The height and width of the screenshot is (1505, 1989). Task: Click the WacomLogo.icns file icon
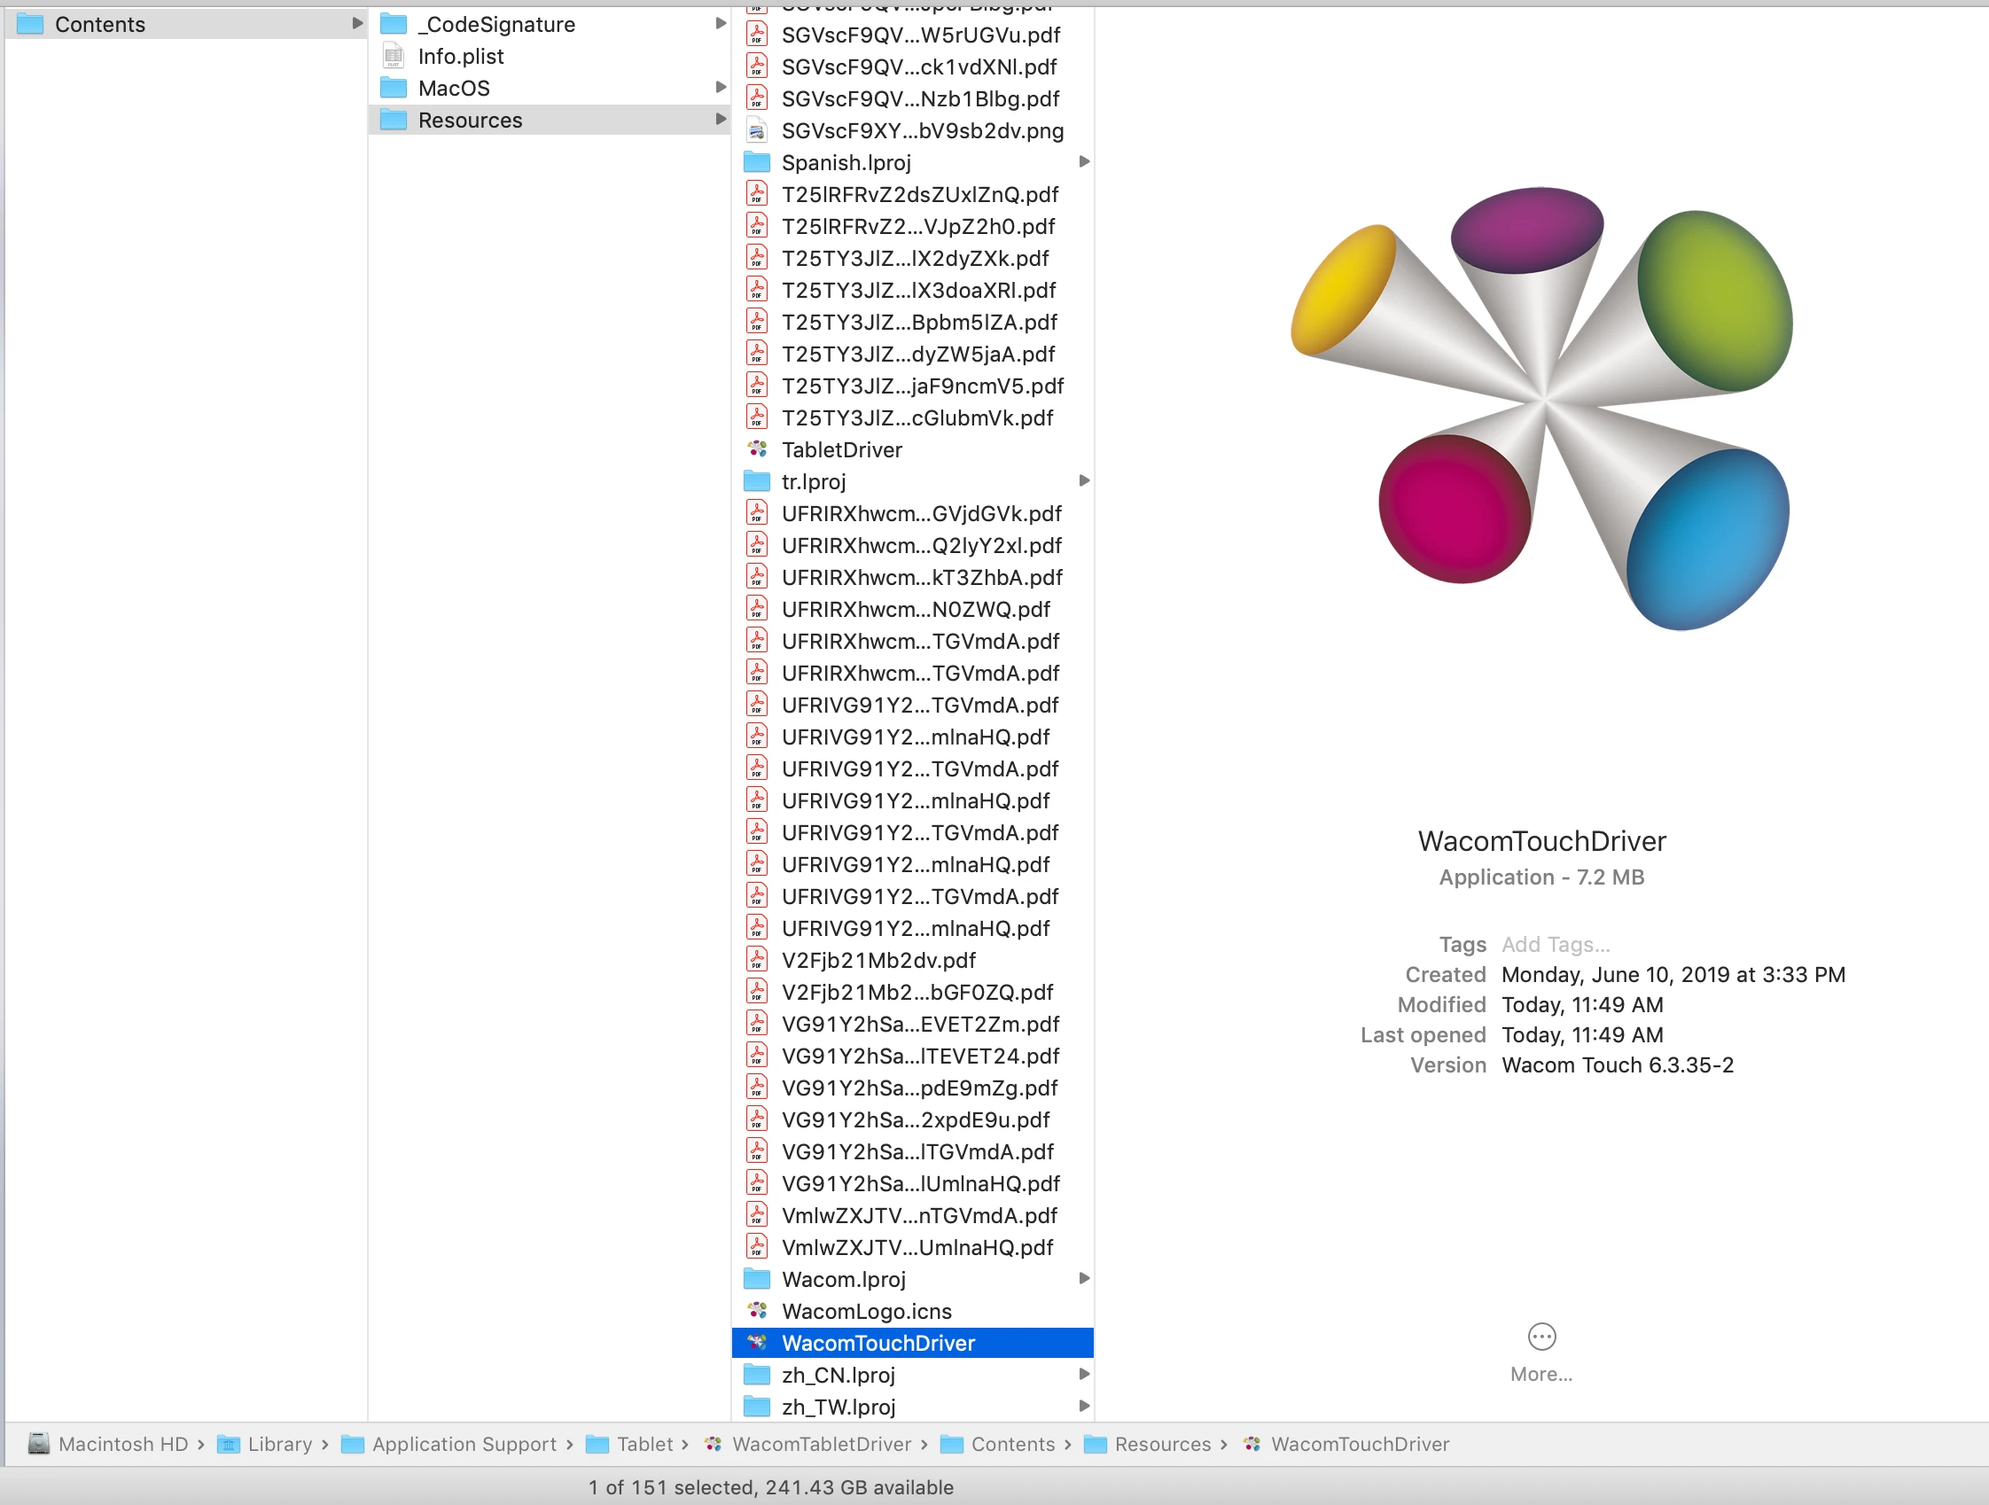[757, 1311]
